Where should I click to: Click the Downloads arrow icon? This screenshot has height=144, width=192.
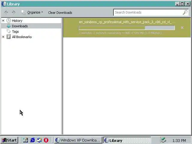(x=9, y=26)
